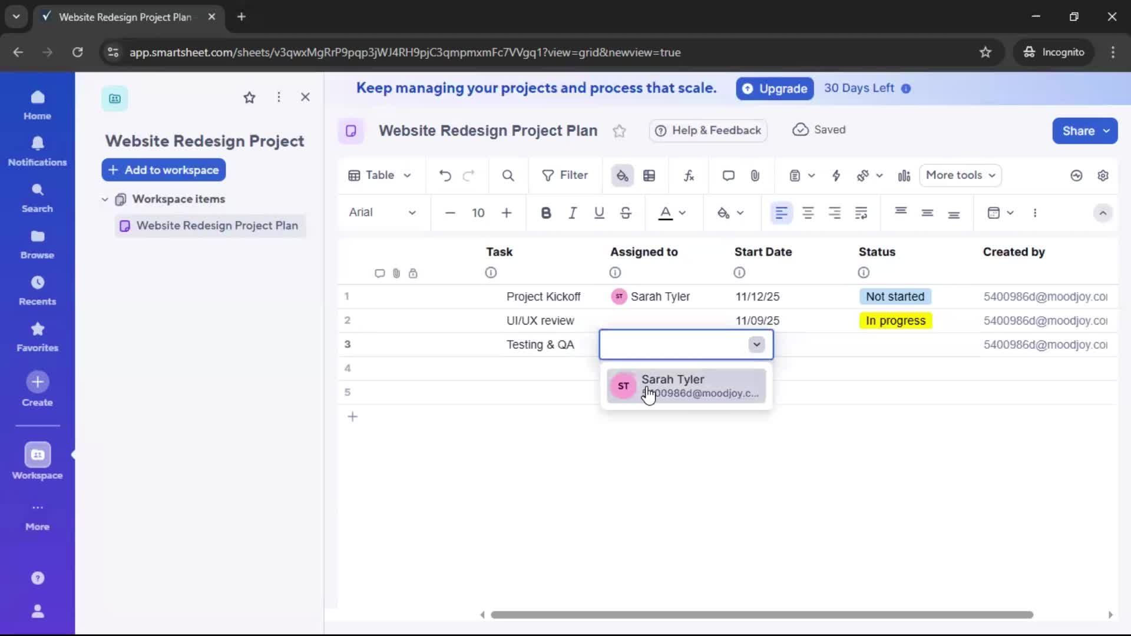Expand the More tools dropdown

[960, 175]
